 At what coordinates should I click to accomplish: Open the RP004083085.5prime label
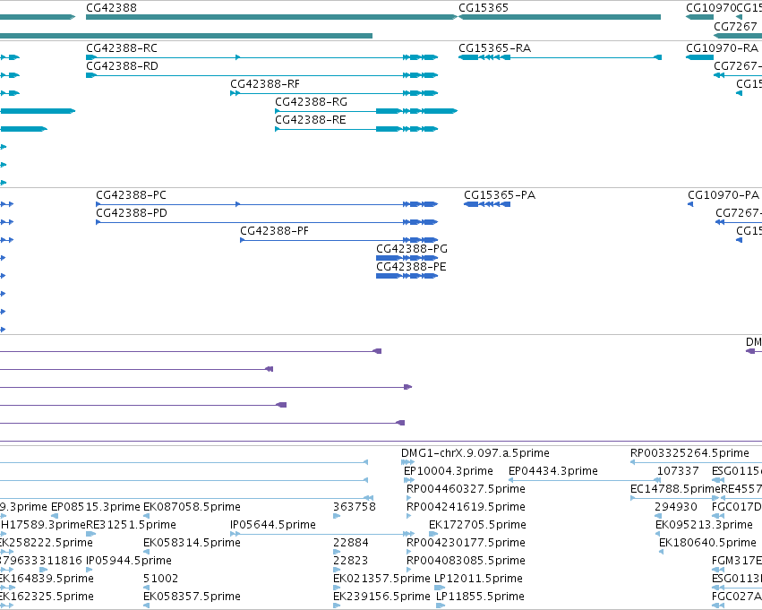point(466,562)
